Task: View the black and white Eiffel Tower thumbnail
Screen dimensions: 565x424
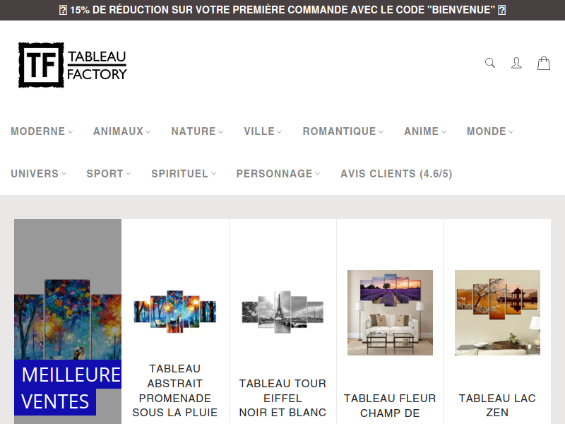Action: click(282, 312)
